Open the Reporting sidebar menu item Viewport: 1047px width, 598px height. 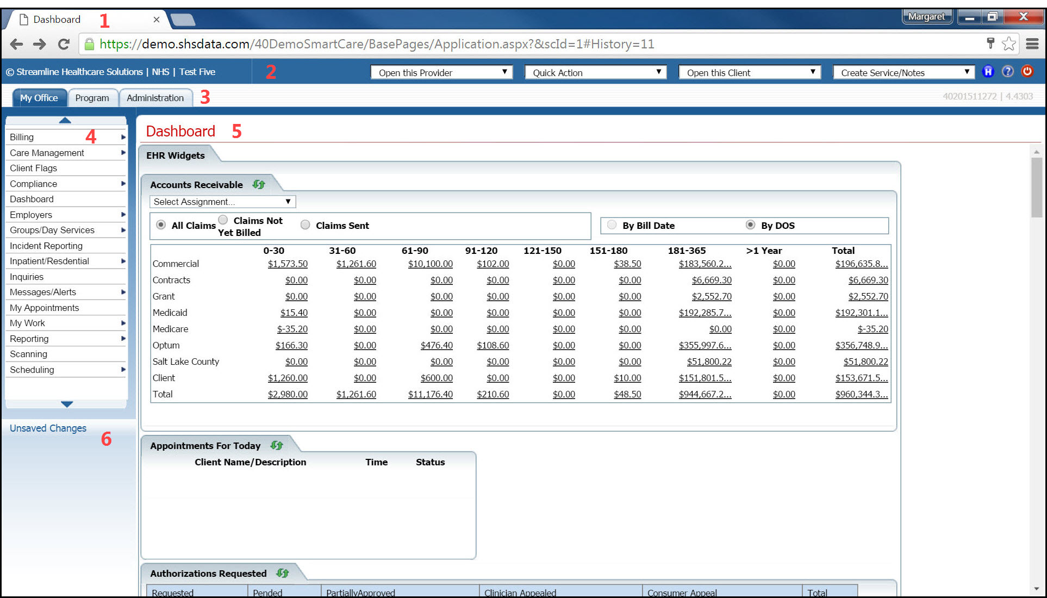tap(29, 339)
